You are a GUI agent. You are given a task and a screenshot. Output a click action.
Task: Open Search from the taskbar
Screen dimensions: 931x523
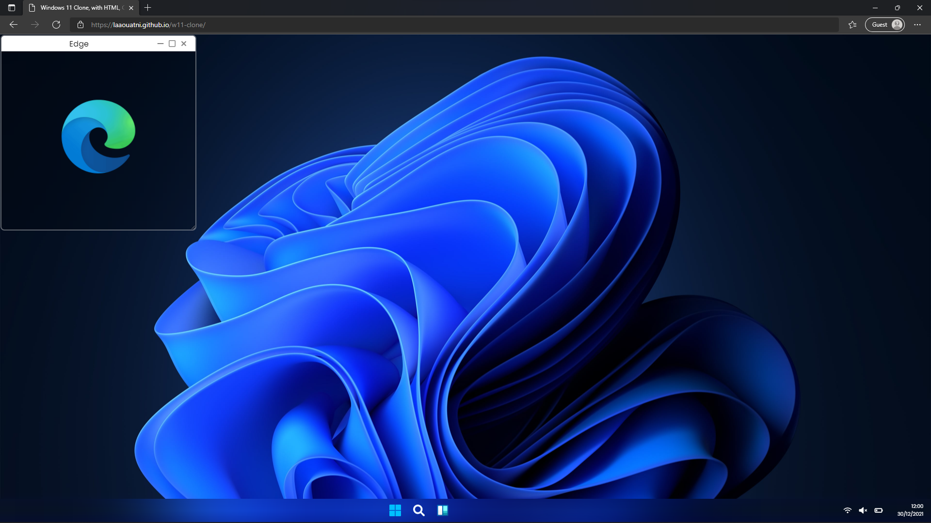point(418,510)
